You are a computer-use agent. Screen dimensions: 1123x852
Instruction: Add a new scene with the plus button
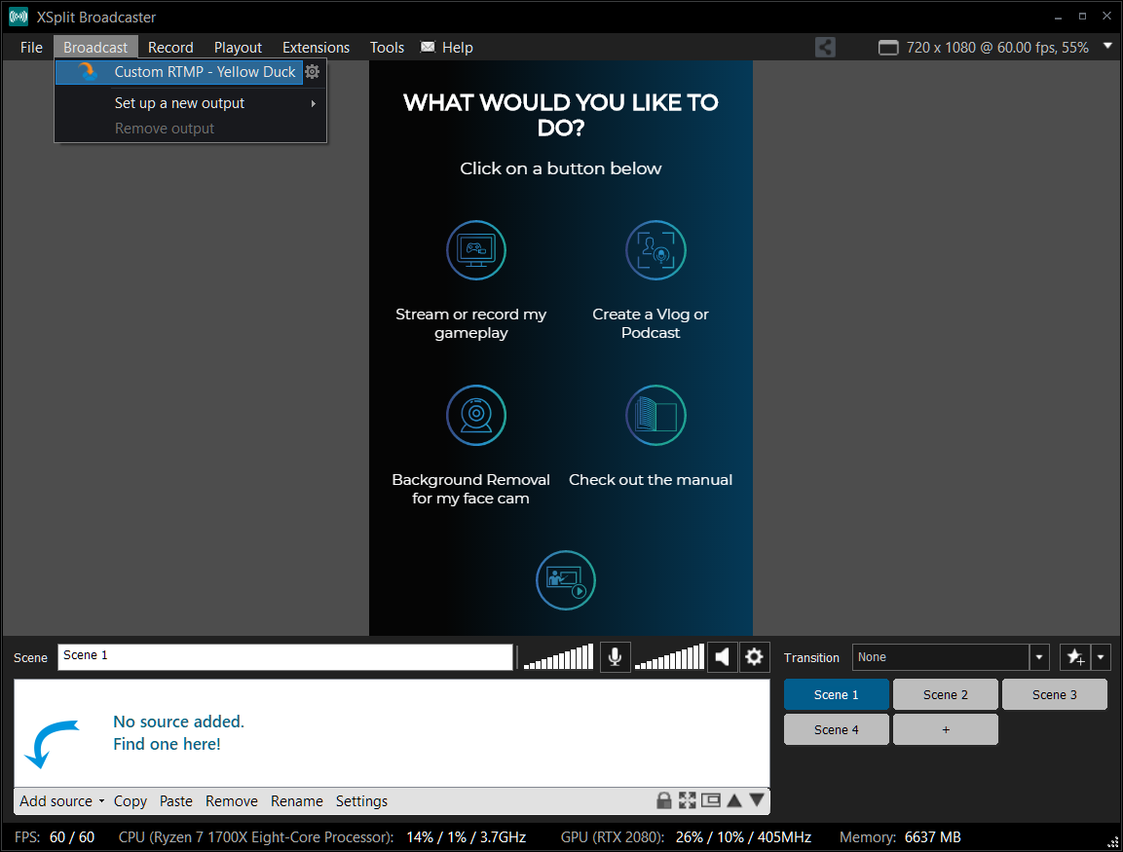click(x=946, y=729)
